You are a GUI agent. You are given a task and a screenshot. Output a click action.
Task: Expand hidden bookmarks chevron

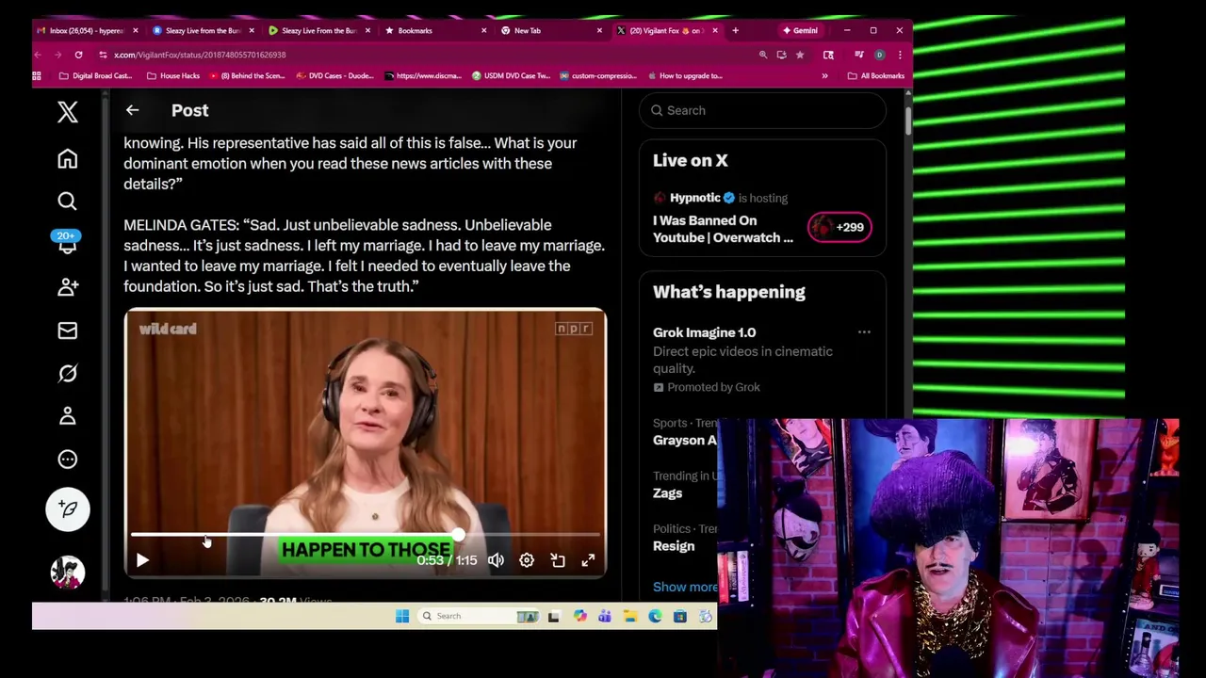click(x=824, y=75)
